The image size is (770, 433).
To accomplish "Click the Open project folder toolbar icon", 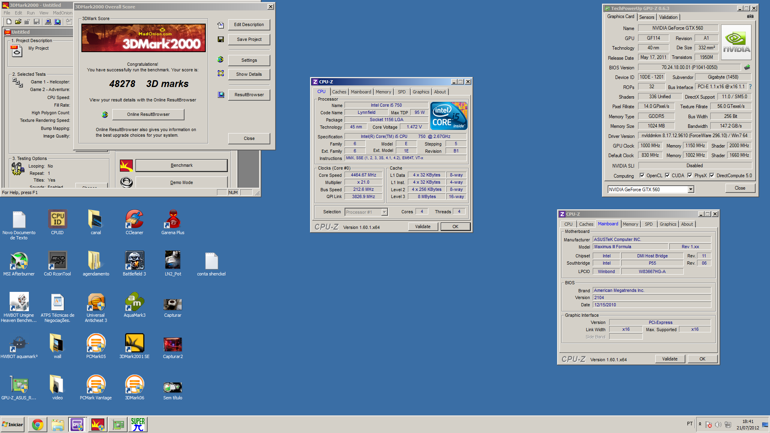I will (18, 22).
